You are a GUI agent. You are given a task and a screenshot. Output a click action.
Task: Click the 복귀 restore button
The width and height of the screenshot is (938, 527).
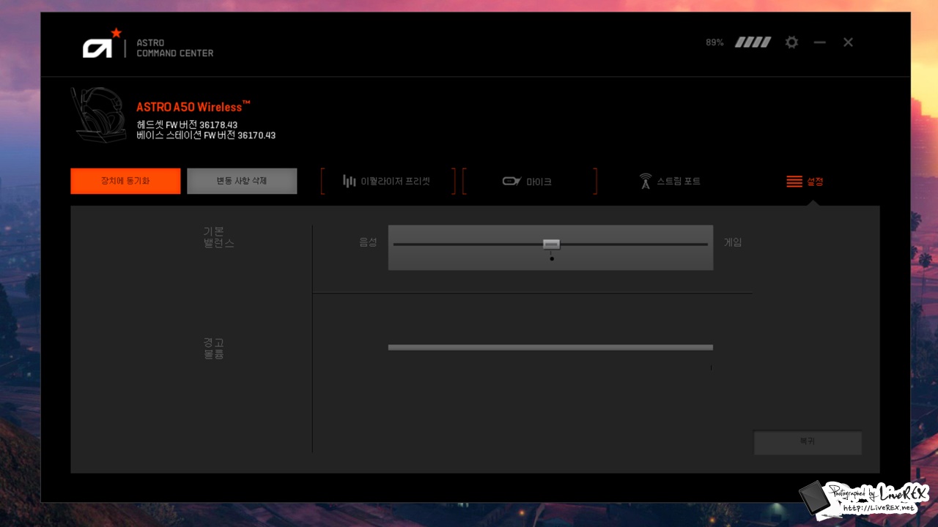point(808,442)
